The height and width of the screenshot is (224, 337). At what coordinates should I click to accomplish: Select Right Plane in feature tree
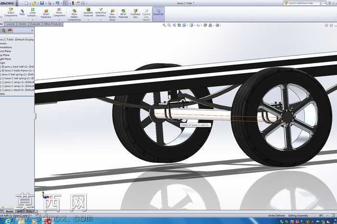[x=6, y=59]
